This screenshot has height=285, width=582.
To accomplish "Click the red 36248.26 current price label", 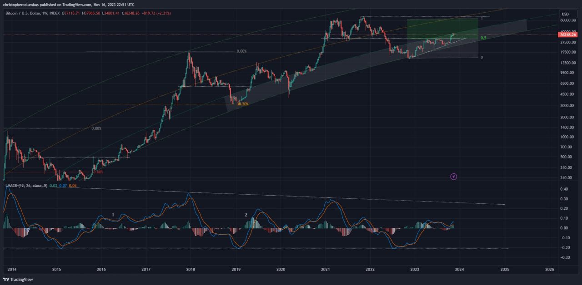I will pos(567,34).
